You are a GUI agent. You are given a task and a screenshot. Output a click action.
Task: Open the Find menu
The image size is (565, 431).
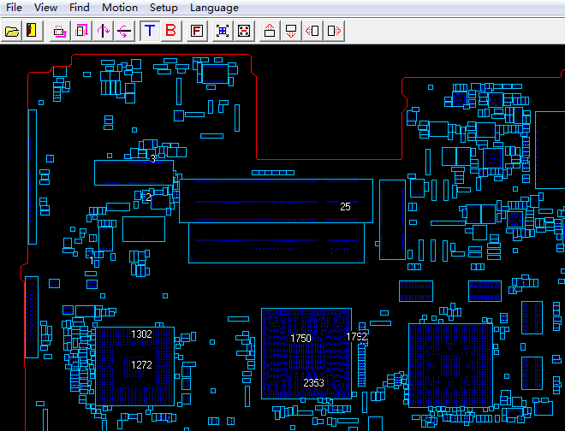tap(80, 8)
